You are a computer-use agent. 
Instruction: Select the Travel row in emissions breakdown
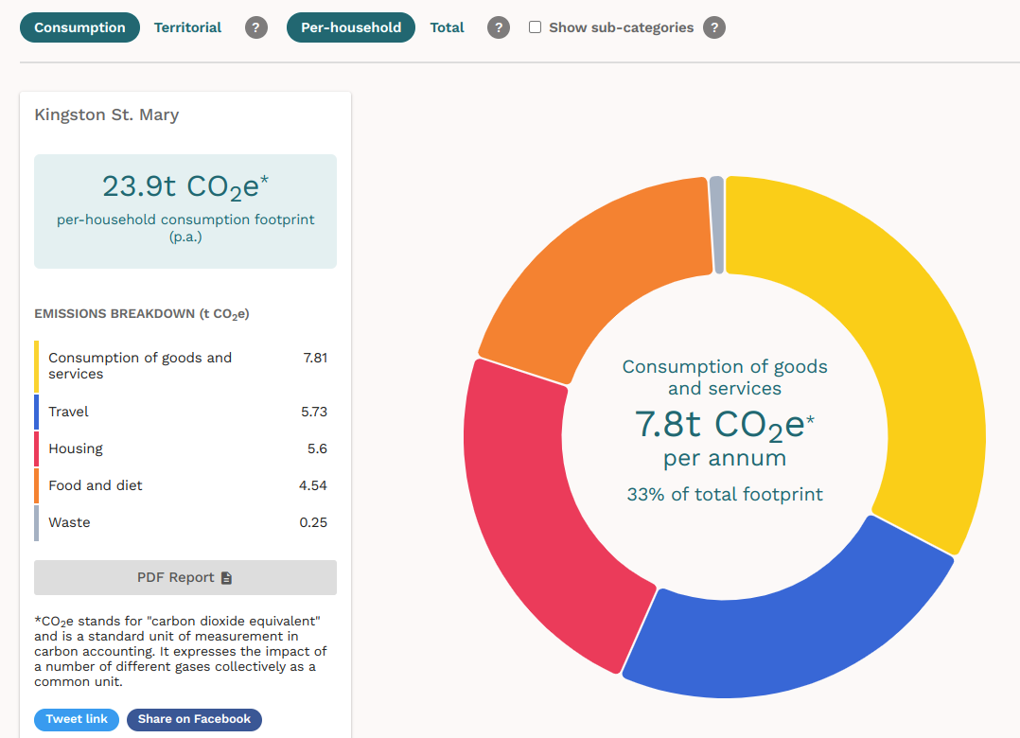click(x=185, y=412)
